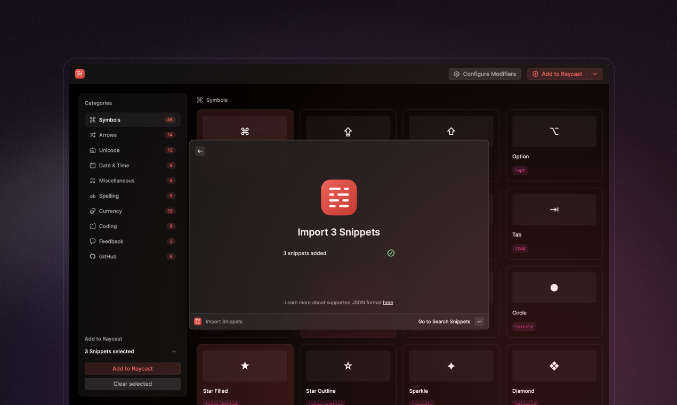Click Go to Search Snippets action
677x405 pixels.
coord(445,321)
